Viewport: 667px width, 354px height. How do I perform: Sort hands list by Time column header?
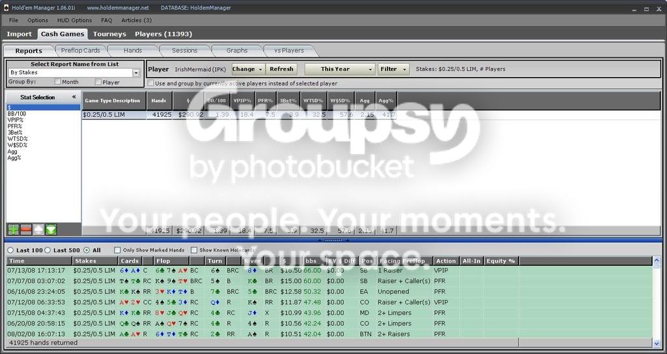click(39, 261)
